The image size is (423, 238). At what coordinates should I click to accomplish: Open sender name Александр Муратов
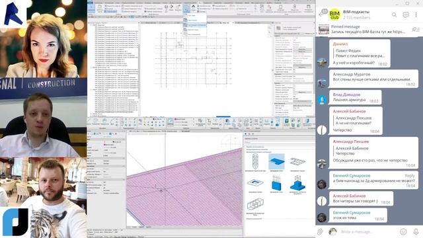pyautogui.click(x=351, y=74)
